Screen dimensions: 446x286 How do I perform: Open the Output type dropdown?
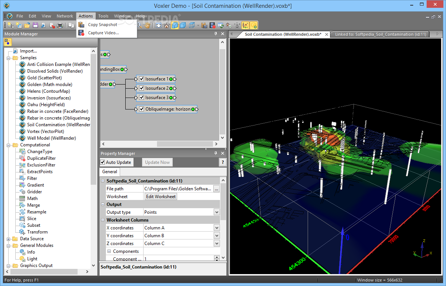(x=217, y=212)
